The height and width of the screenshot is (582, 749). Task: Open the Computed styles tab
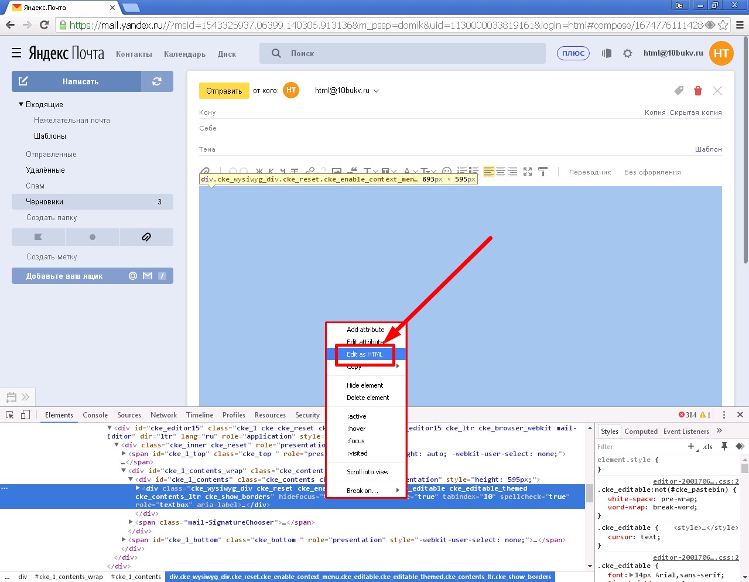(641, 432)
